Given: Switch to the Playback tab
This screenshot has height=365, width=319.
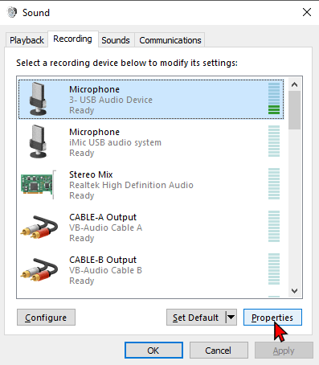Looking at the screenshot, I should click(27, 40).
